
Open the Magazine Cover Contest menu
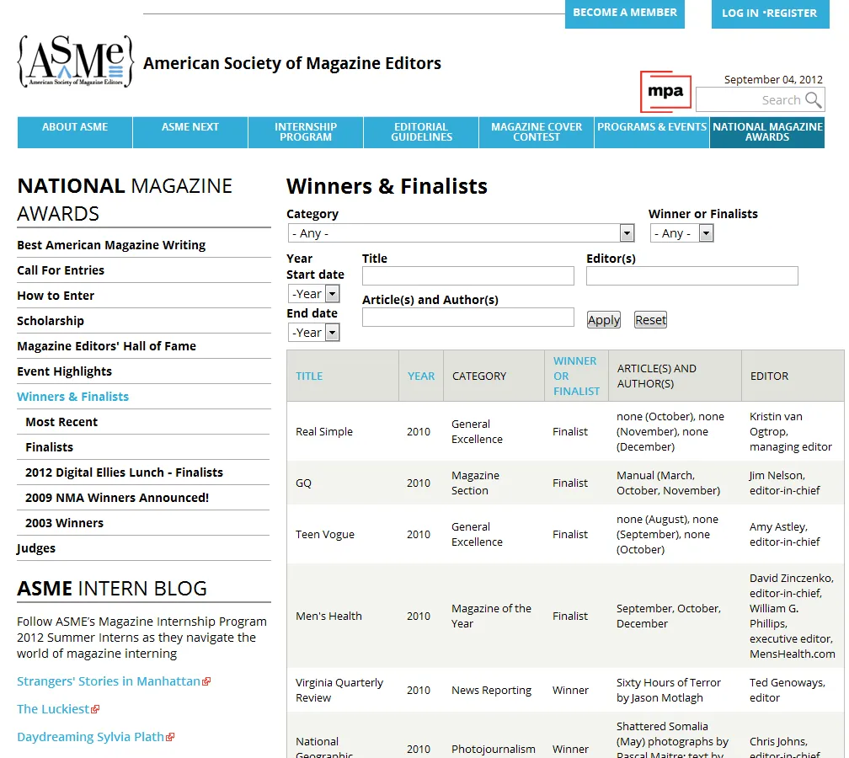click(x=537, y=132)
